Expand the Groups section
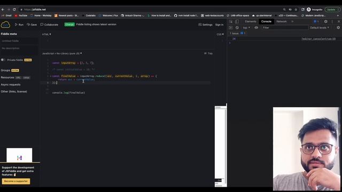The image size is (342, 192). pos(10,70)
